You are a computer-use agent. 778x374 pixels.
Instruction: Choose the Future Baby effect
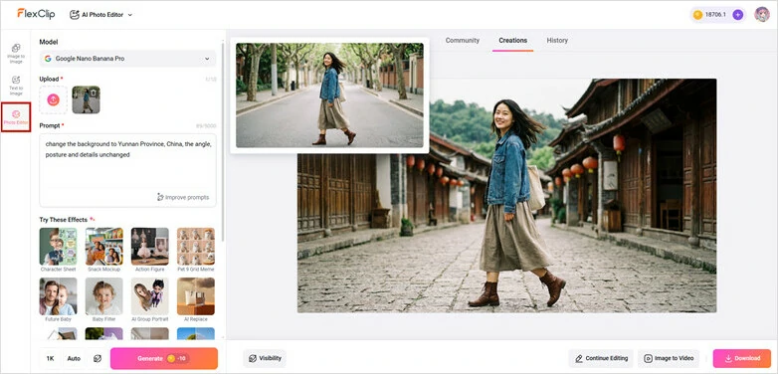click(58, 299)
